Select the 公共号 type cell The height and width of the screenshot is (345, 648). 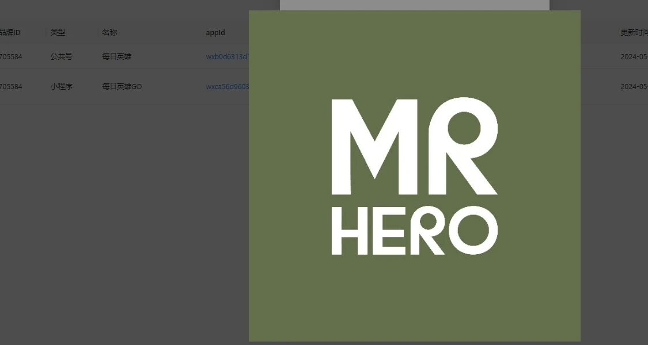tap(61, 56)
